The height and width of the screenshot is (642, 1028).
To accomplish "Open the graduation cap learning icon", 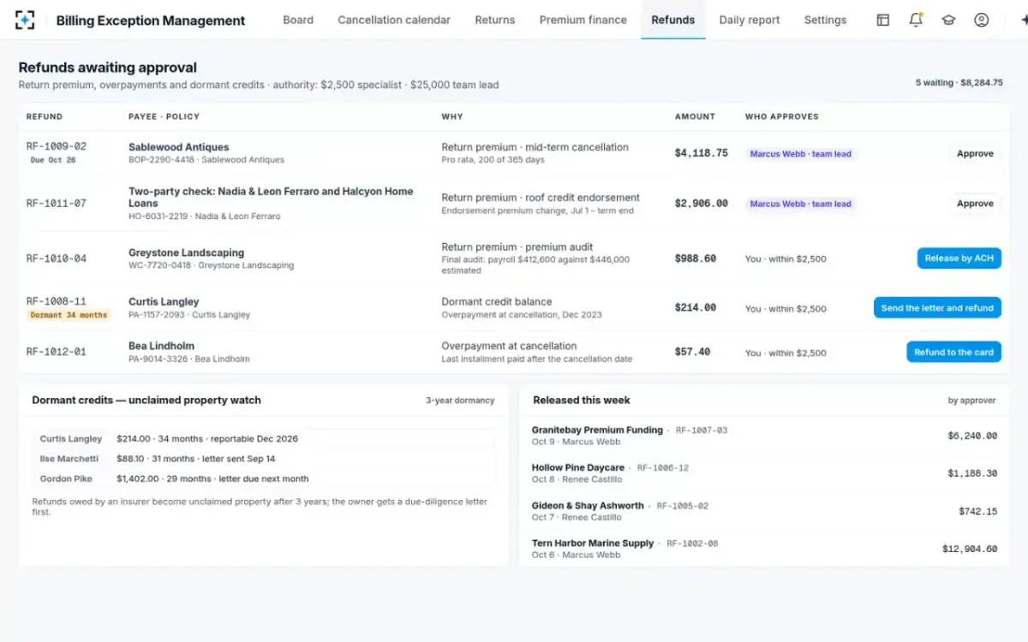I will [948, 20].
